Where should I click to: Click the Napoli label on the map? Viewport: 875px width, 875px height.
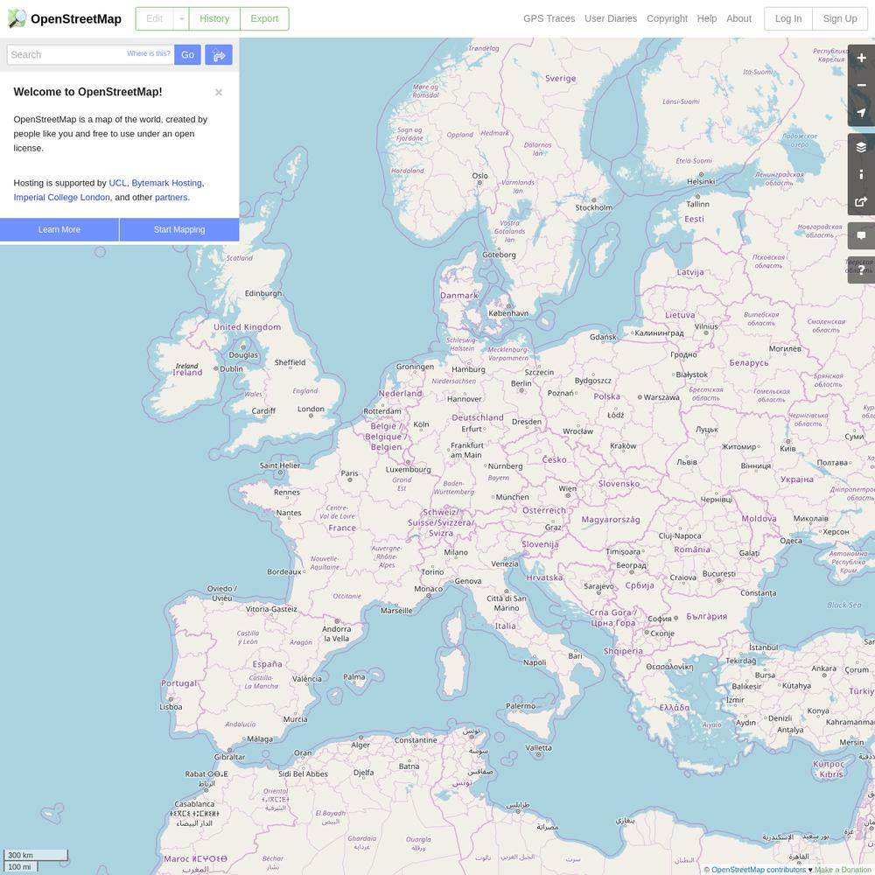pos(535,662)
